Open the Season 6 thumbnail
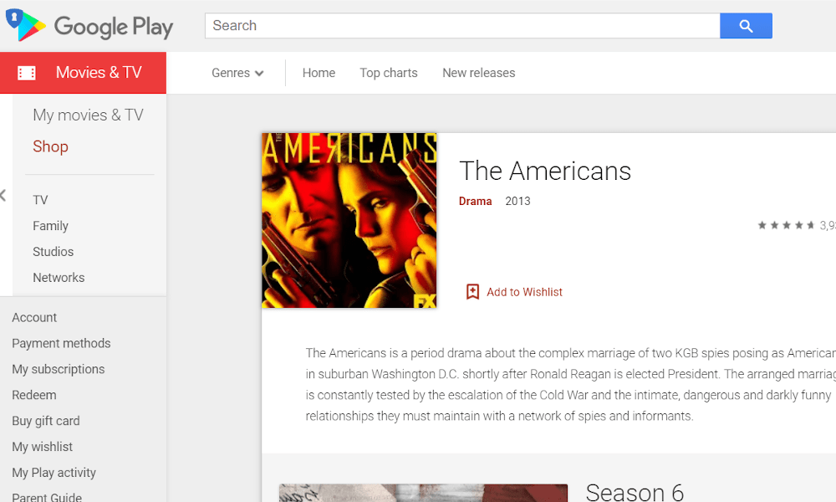 (423, 493)
